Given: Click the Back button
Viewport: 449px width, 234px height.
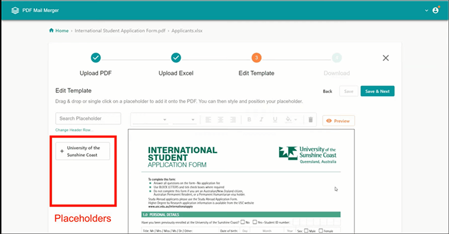Looking at the screenshot, I should [x=328, y=91].
